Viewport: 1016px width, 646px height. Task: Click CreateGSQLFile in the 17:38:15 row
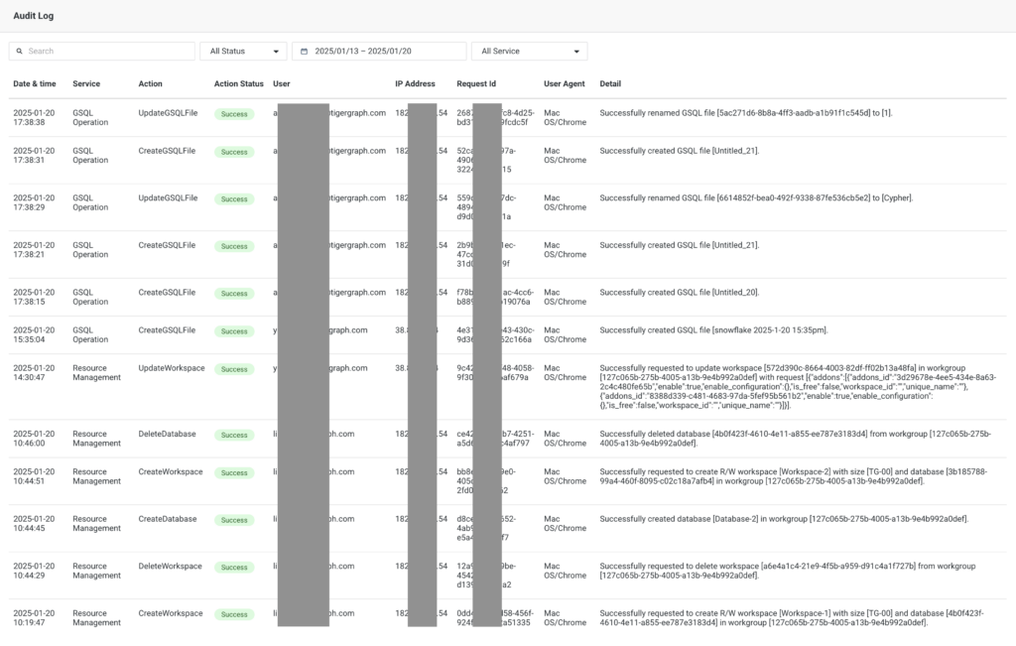pyautogui.click(x=167, y=293)
